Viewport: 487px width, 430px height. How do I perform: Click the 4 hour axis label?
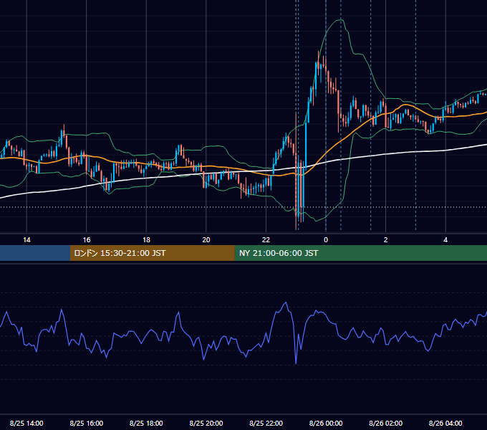click(x=445, y=240)
